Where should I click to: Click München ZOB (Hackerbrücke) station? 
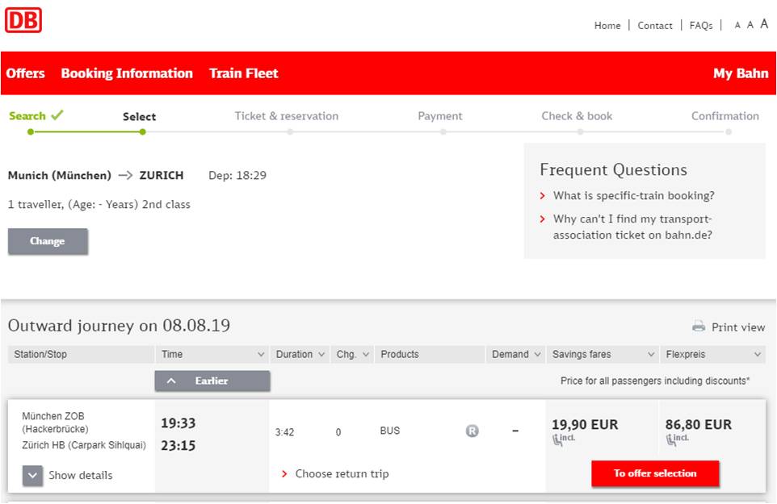coord(55,423)
